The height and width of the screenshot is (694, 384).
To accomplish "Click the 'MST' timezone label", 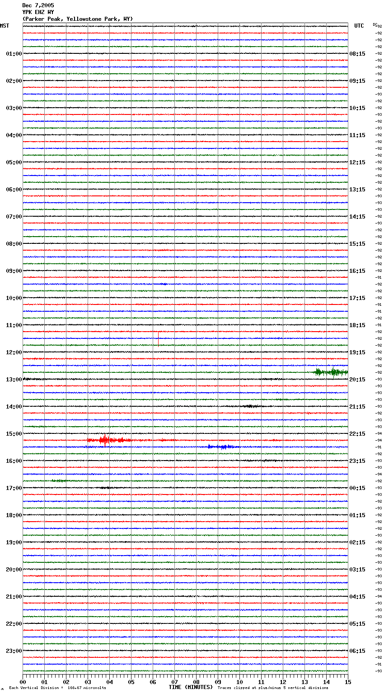I will click(x=5, y=26).
